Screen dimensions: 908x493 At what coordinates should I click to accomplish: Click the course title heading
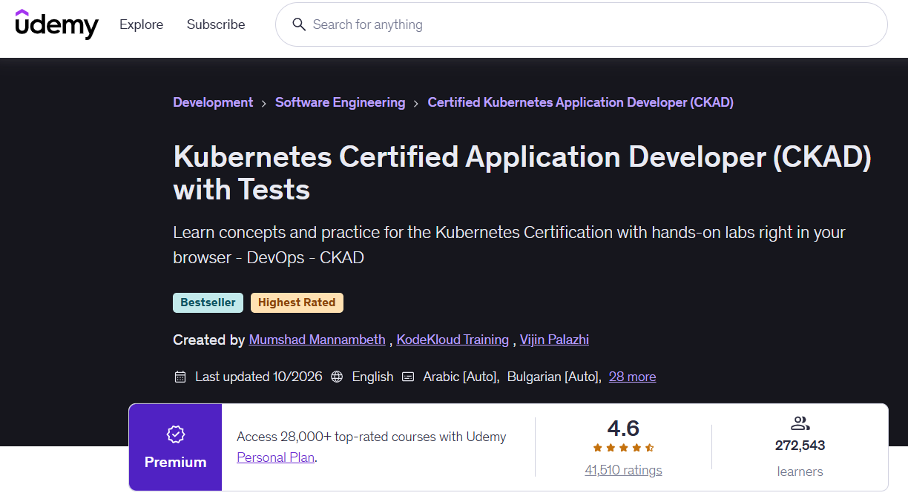[x=522, y=173]
